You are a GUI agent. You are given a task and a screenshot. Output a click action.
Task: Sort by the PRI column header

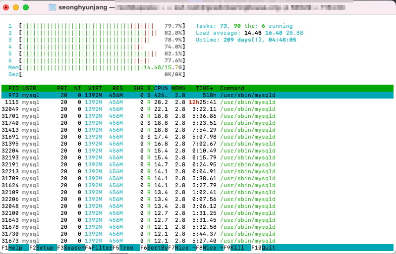62,88
